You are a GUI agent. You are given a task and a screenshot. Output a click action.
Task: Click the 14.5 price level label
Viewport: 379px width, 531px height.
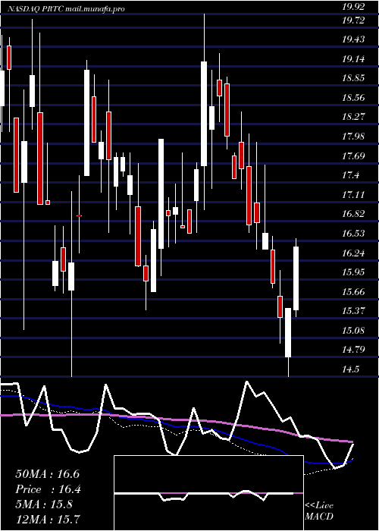[350, 369]
